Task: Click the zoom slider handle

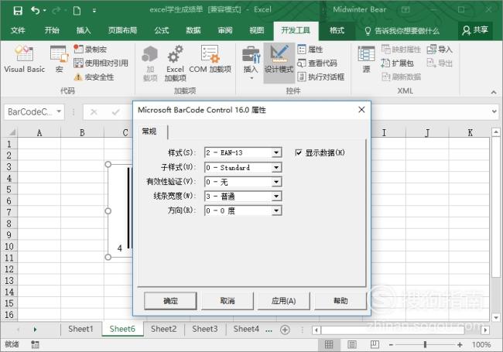Action: click(425, 344)
